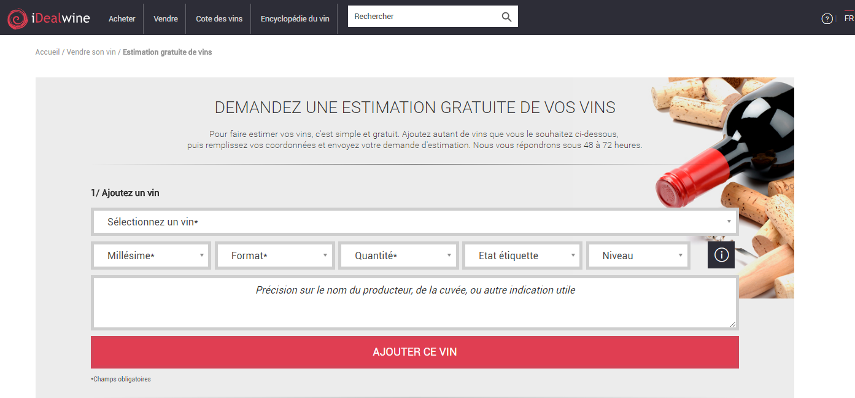Go to Cote des vins section
This screenshot has width=855, height=398.
tap(218, 18)
